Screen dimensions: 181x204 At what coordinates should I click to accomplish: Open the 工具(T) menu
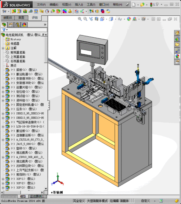click(x=91, y=5)
